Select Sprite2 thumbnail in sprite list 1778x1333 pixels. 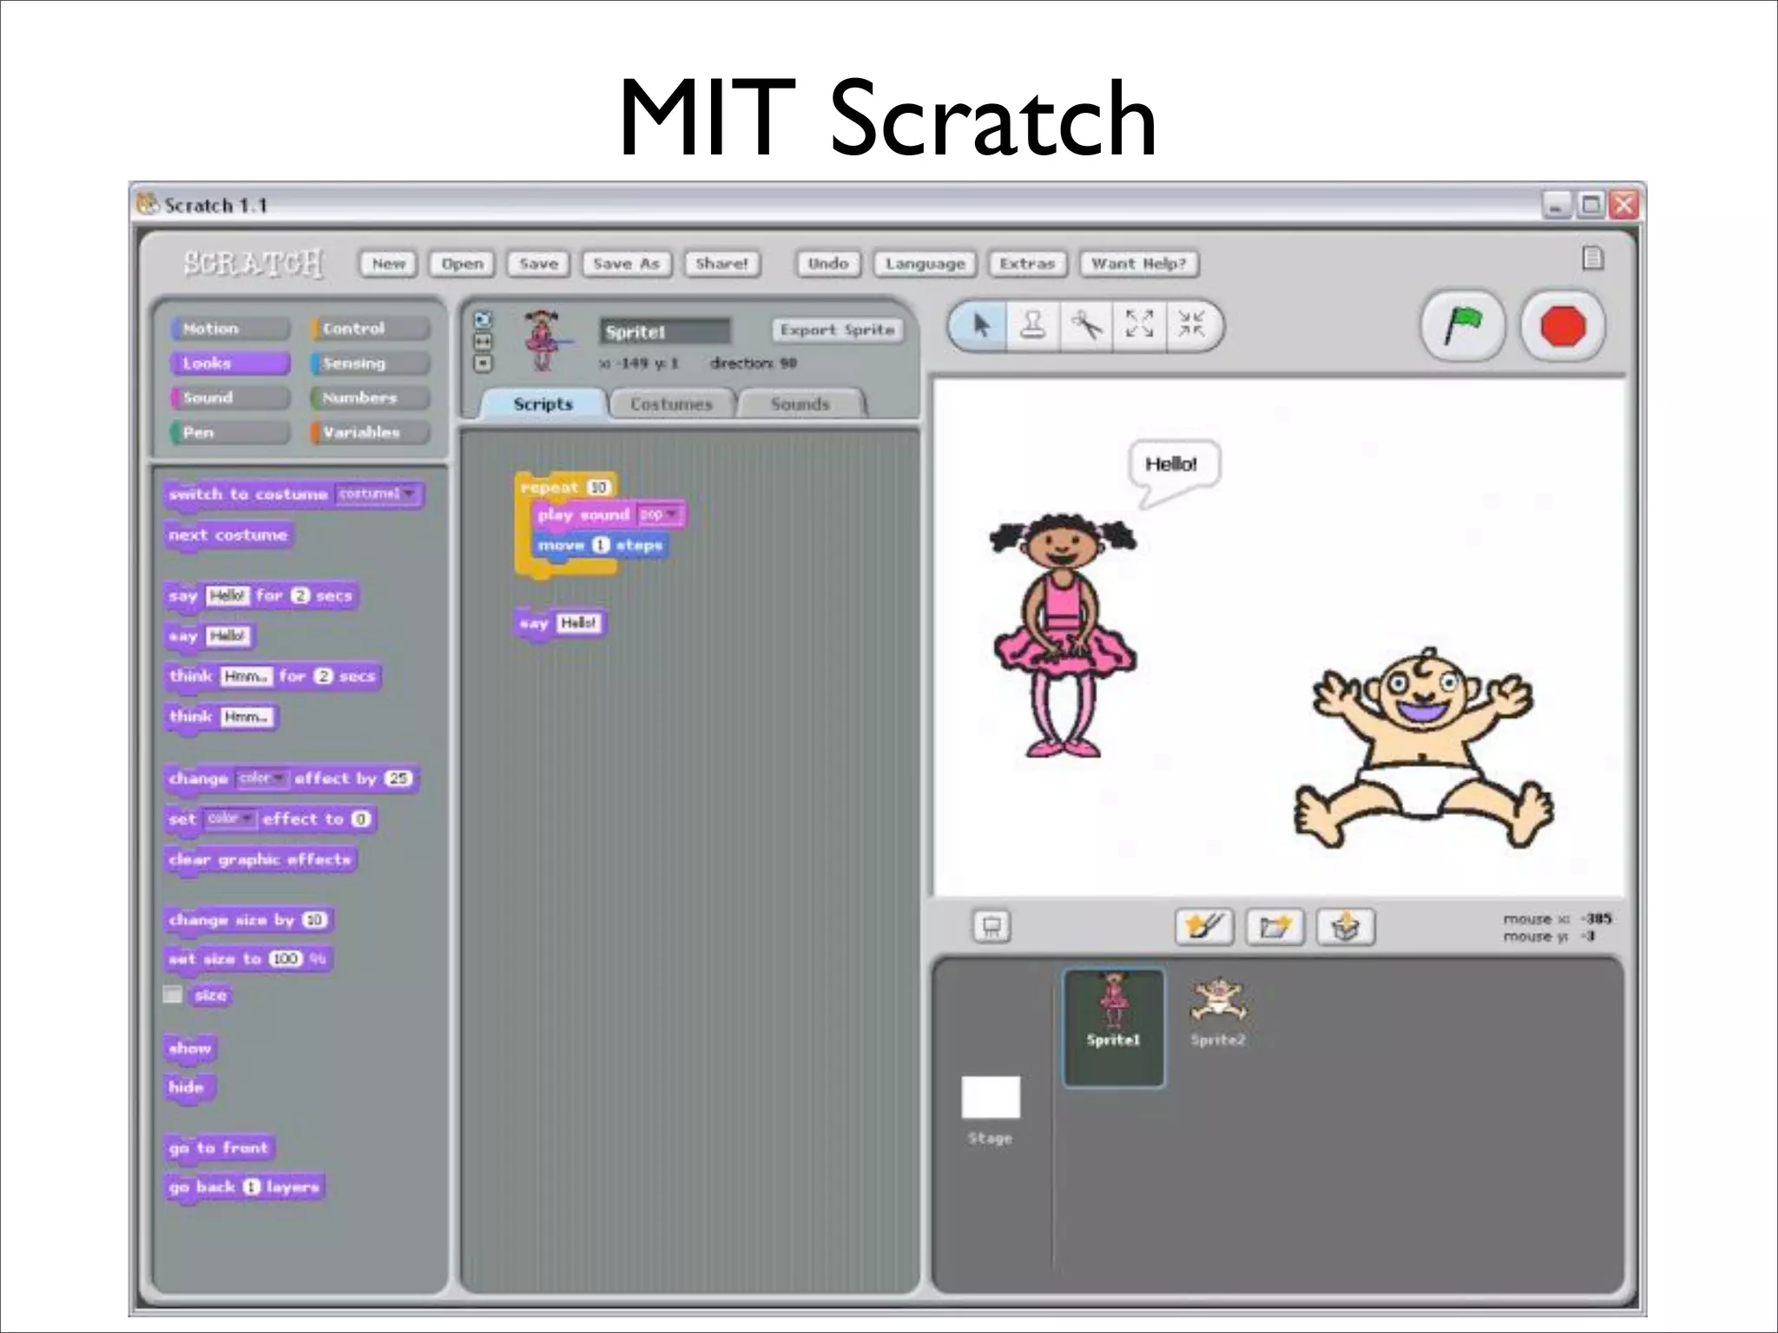pos(1218,1012)
